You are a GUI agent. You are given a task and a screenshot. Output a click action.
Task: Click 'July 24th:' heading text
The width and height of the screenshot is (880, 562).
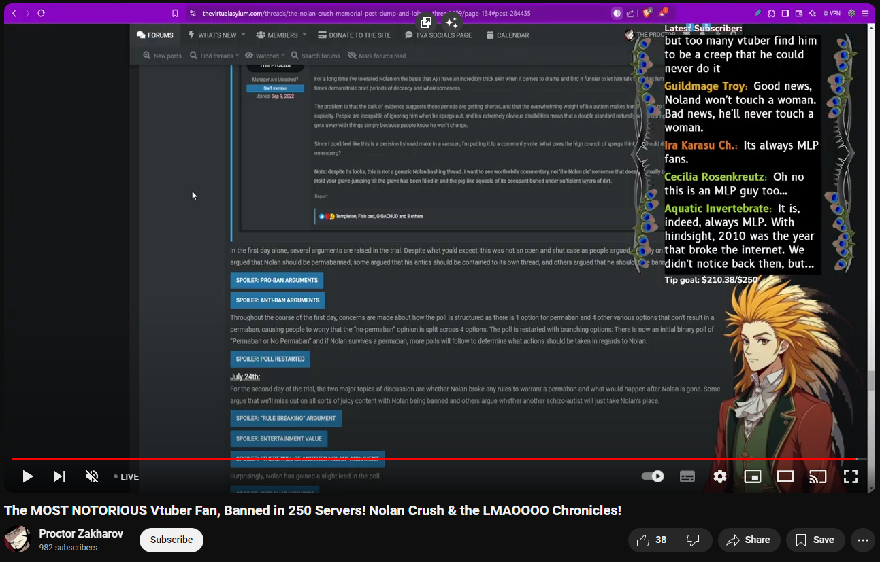coord(245,376)
